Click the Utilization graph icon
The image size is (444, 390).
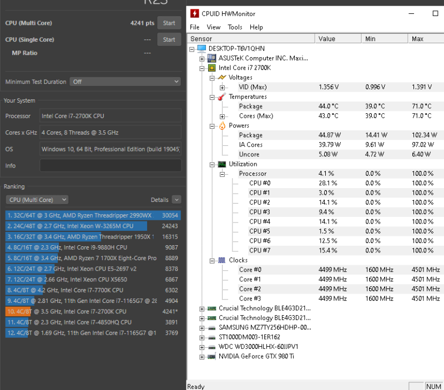pos(221,164)
